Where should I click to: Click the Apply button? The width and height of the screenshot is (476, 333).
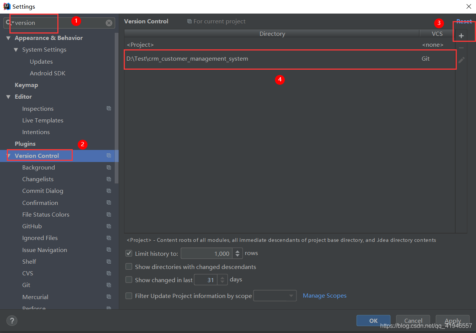[x=453, y=321]
